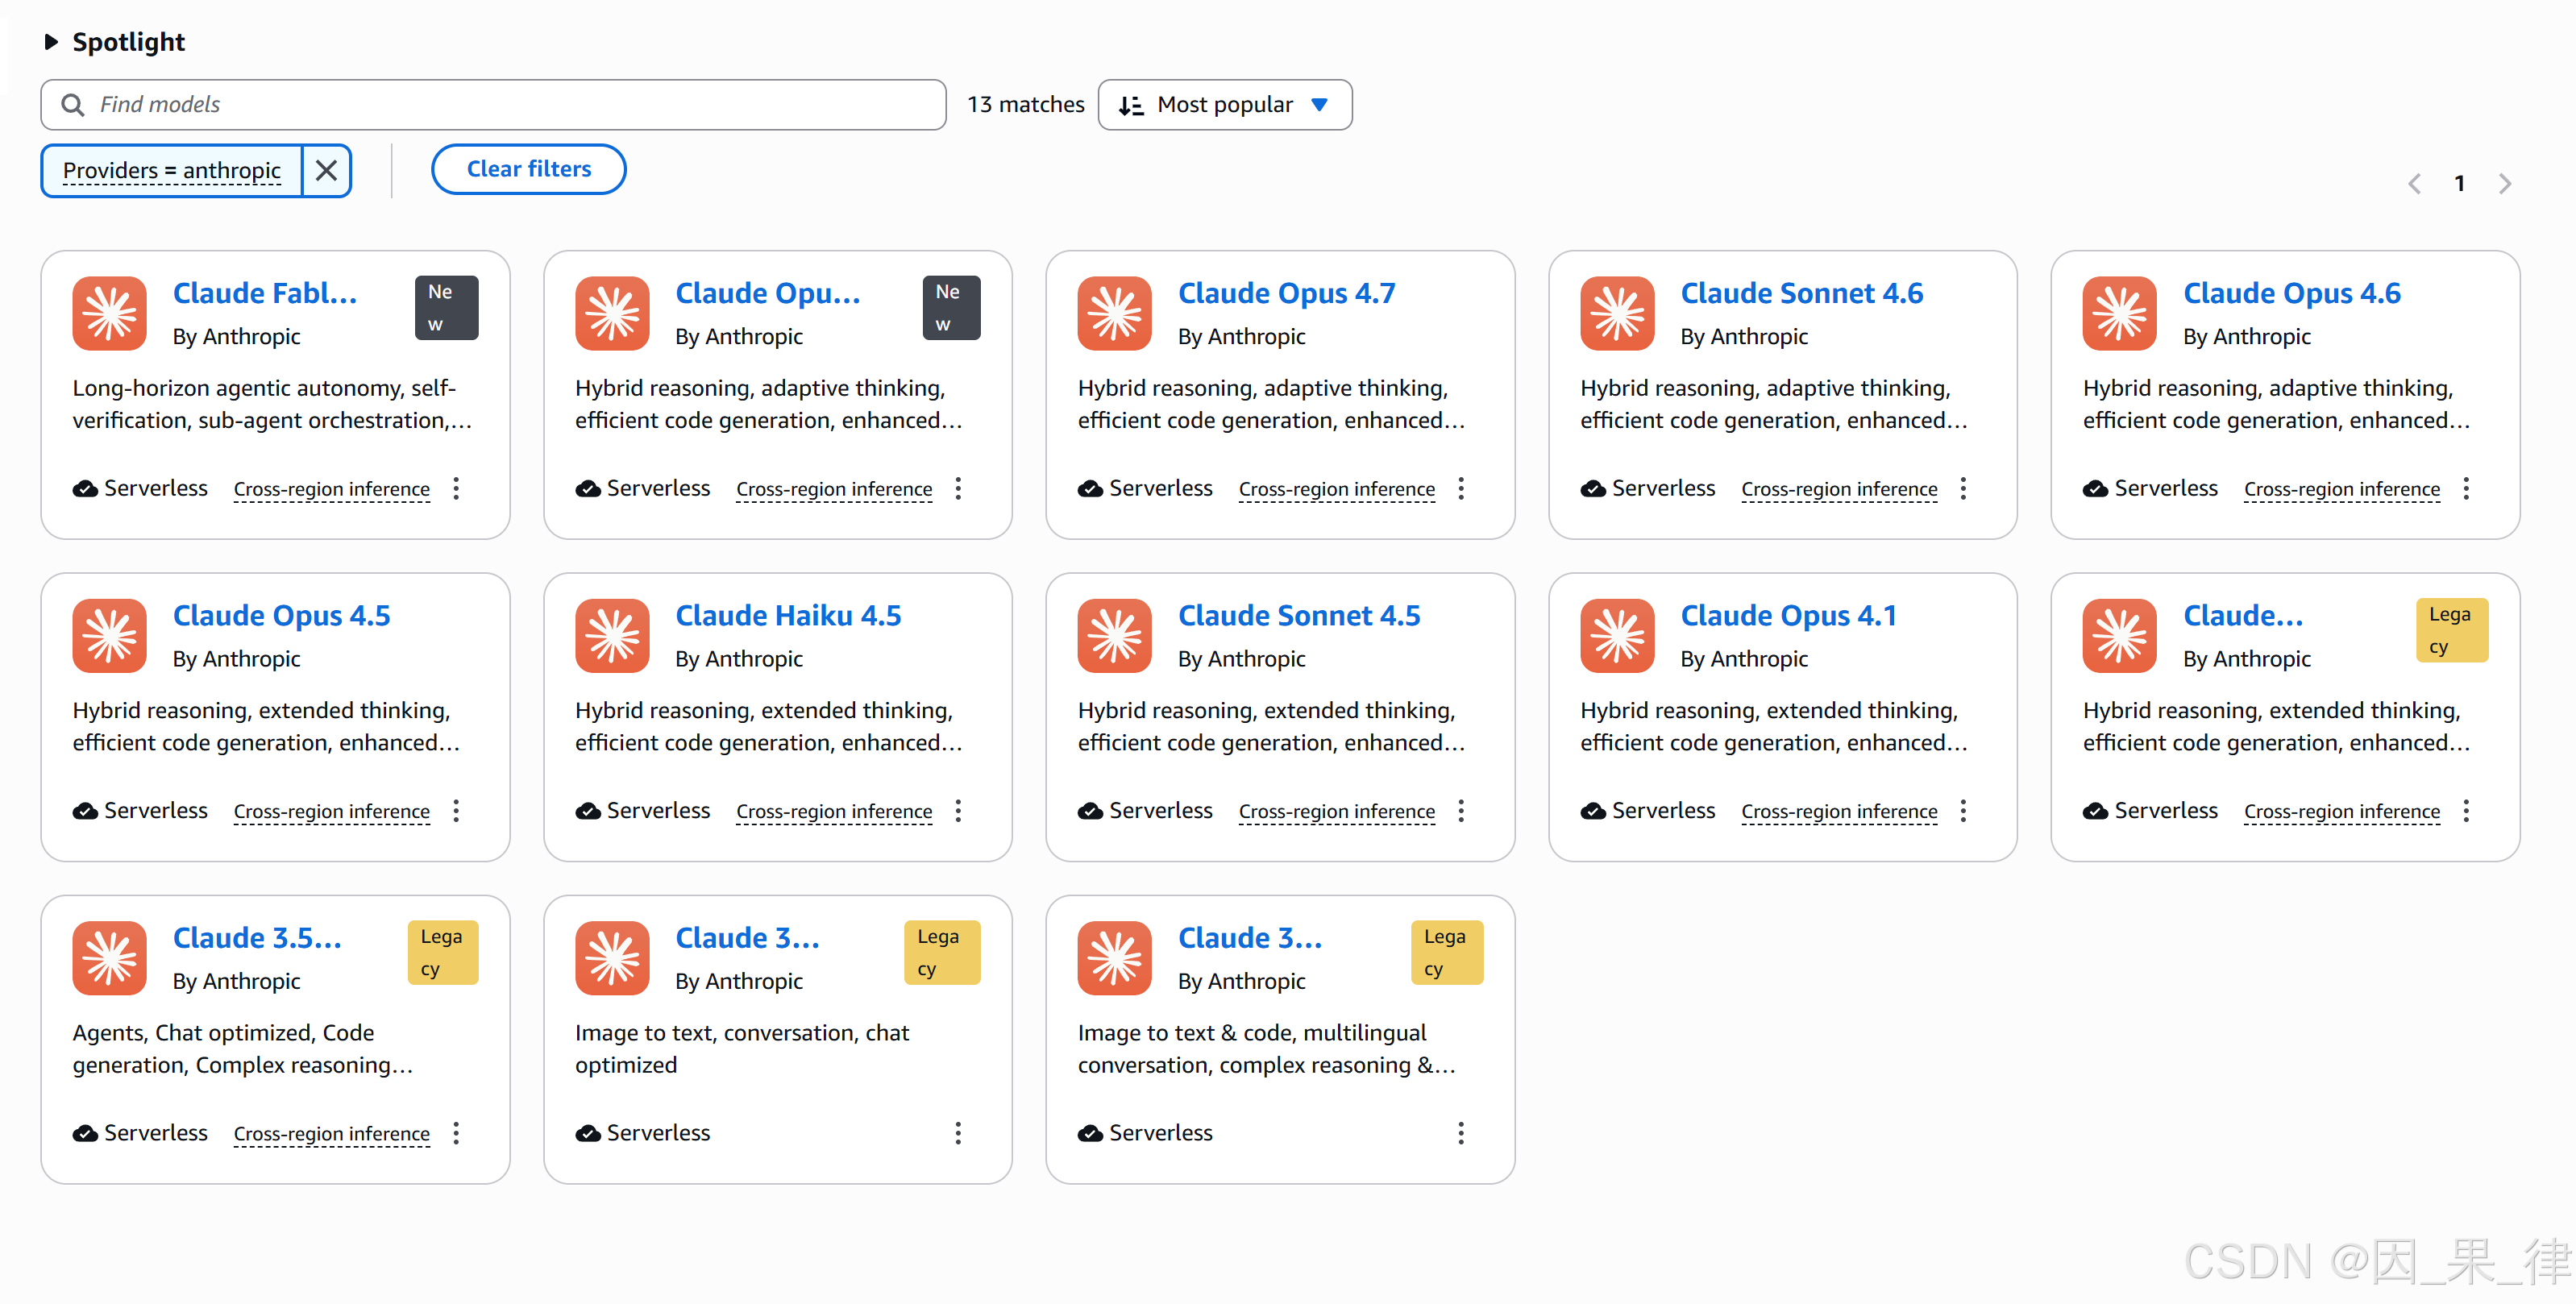Go to the previous page of results
2576x1304 pixels.
click(x=2414, y=183)
